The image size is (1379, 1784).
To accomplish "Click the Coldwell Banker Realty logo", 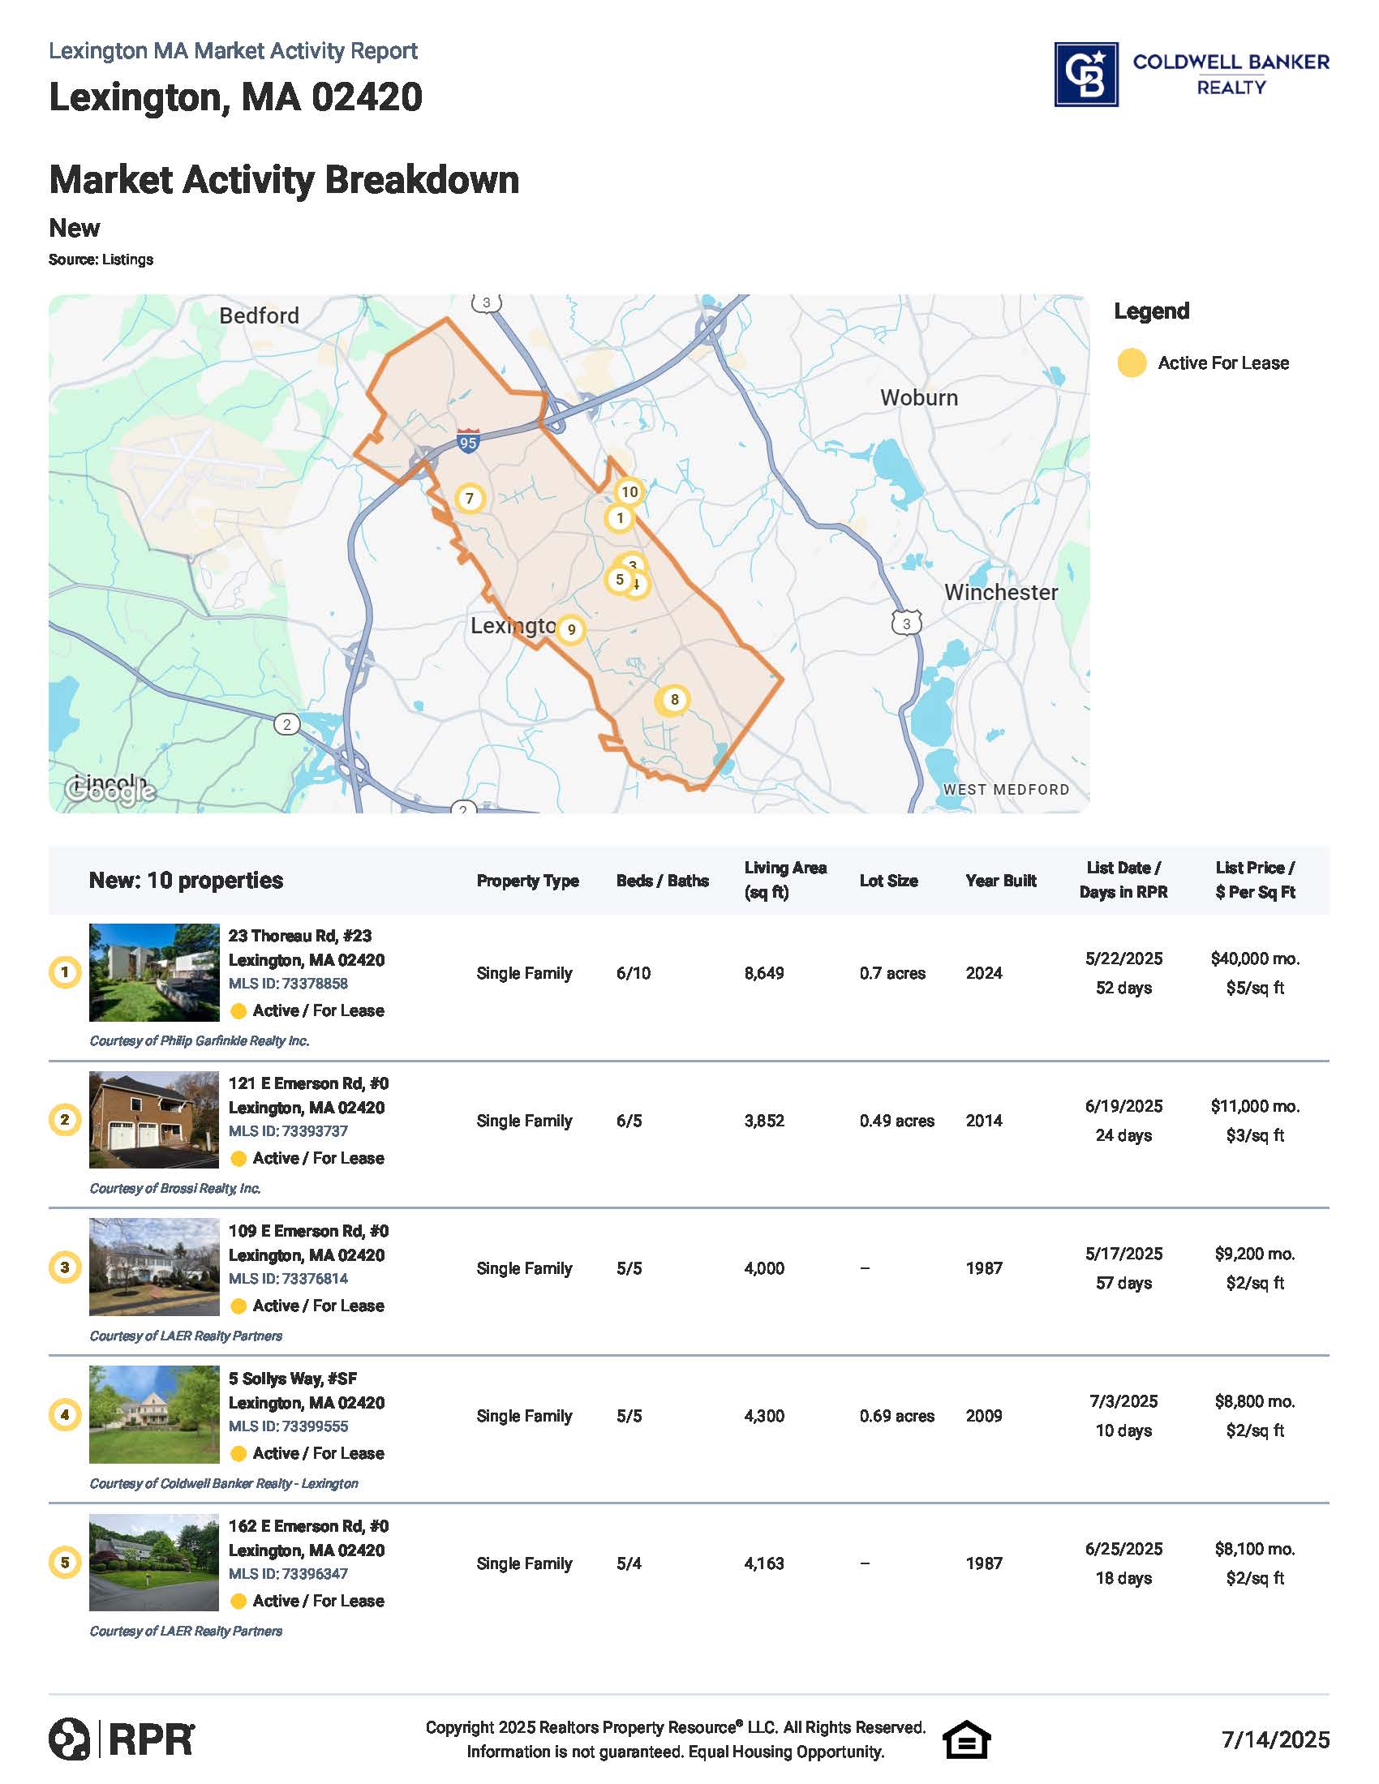I will pos(1191,75).
